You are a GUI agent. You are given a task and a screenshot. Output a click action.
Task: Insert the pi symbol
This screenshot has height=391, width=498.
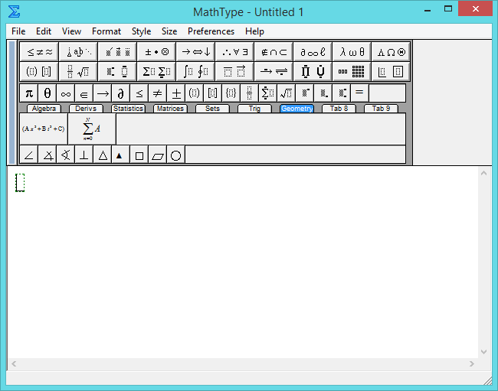(x=29, y=93)
